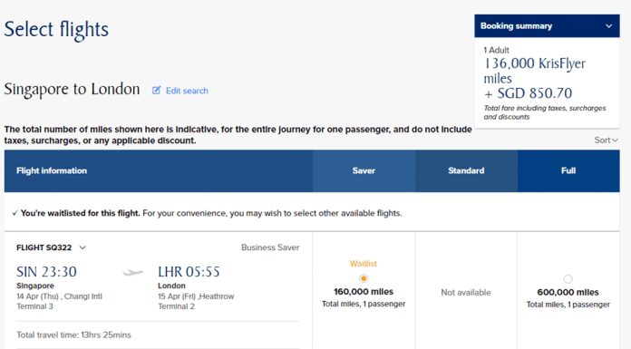Click the Standard column header
The width and height of the screenshot is (631, 349).
(466, 170)
